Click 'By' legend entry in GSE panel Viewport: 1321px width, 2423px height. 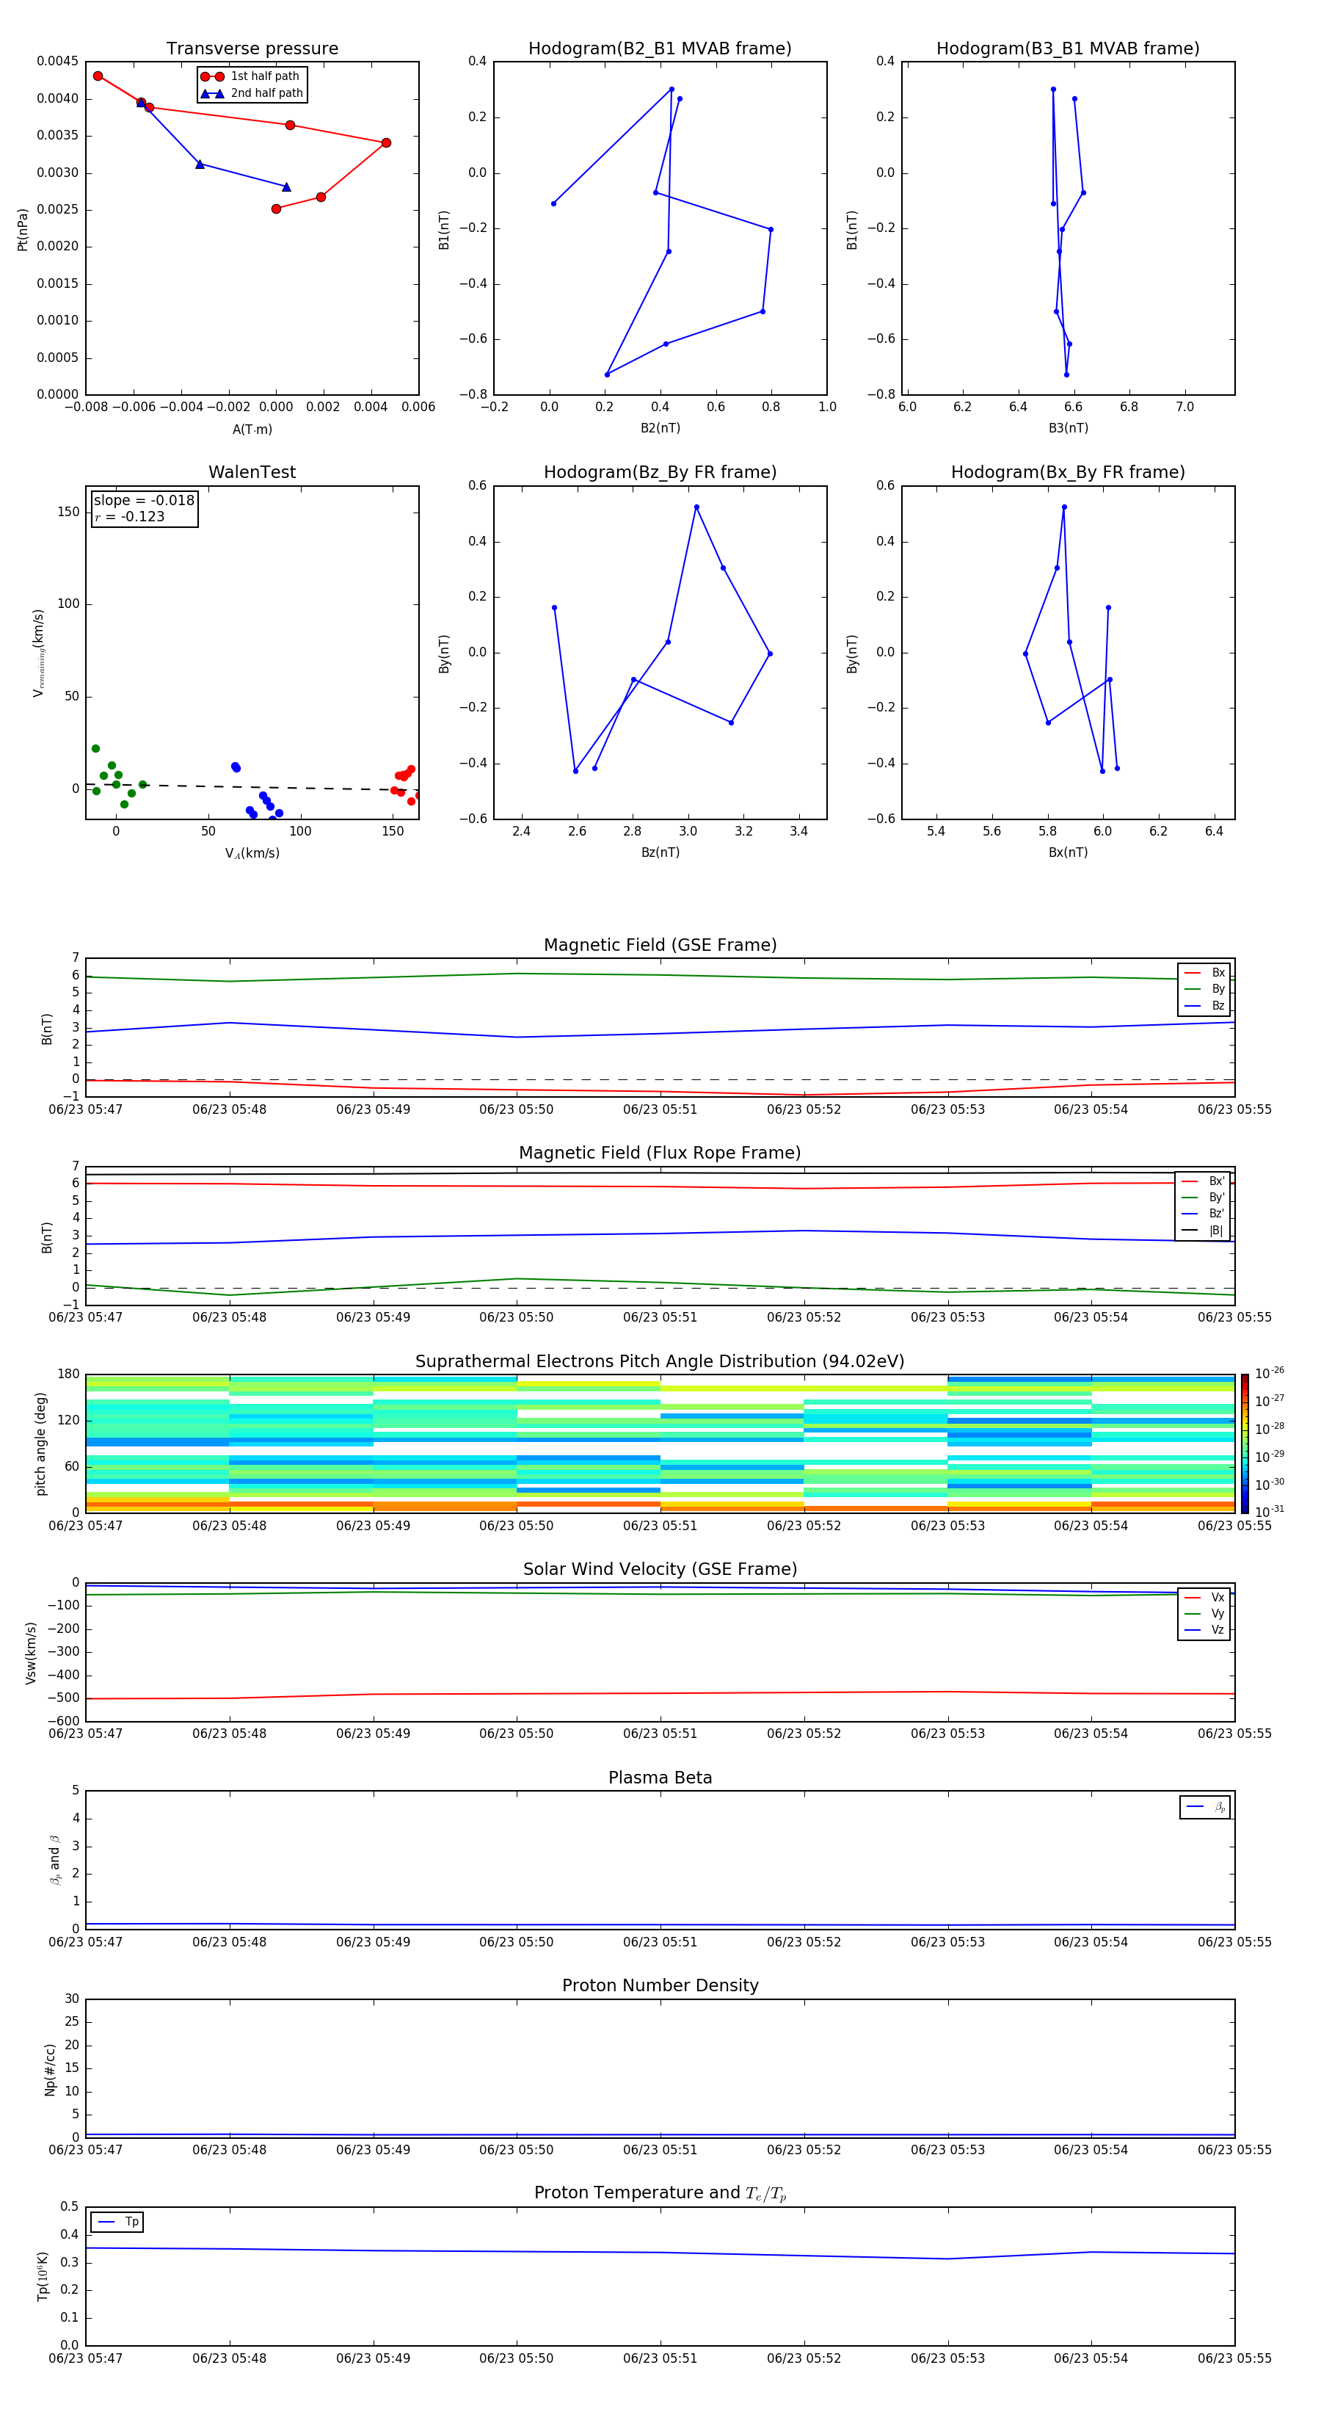pyautogui.click(x=1204, y=990)
